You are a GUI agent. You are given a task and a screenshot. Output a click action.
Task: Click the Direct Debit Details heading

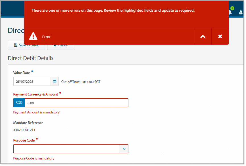(31, 58)
